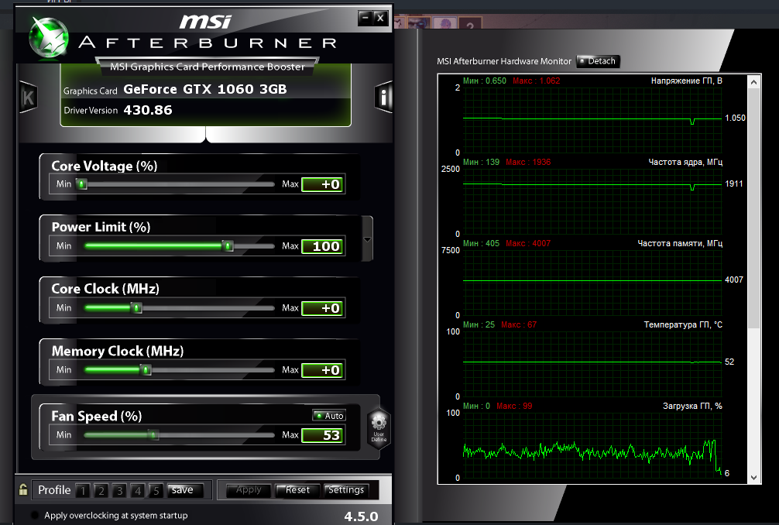Click the profile lock padlock icon
Screen dimensions: 779x525
pyautogui.click(x=23, y=489)
